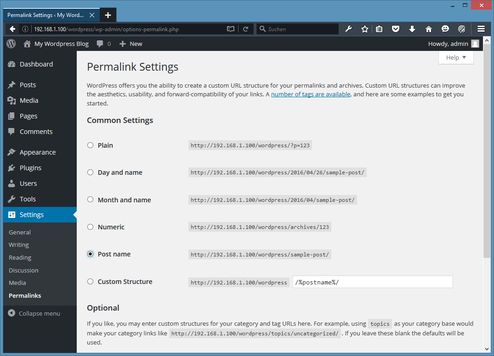This screenshot has width=494, height=356.
Task: Open Plugins menu in the sidebar
Action: [40, 168]
